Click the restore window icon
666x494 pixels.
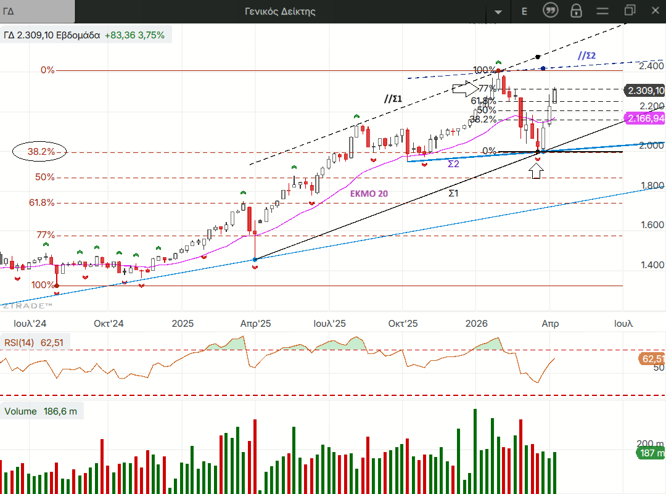point(630,10)
